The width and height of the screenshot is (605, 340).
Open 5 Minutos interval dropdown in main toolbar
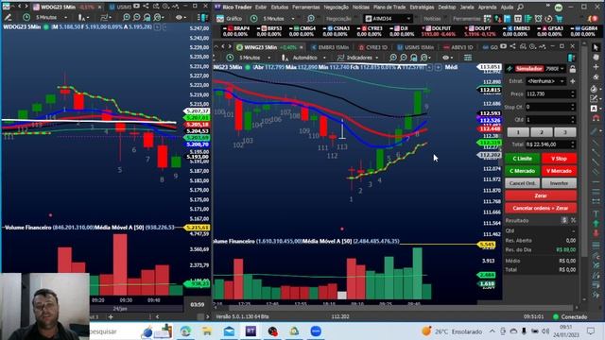coord(293,19)
